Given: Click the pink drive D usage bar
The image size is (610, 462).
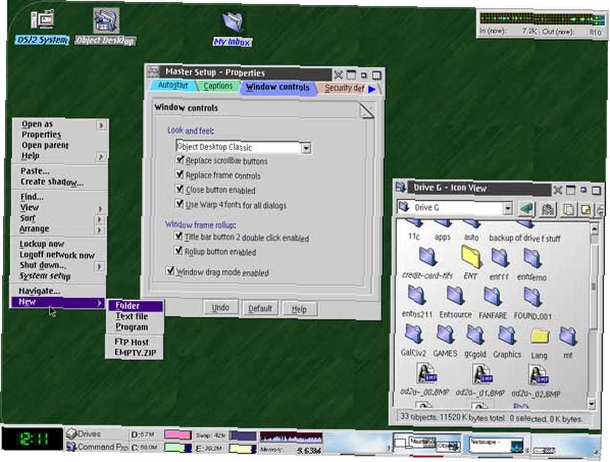Looking at the screenshot, I should click(x=178, y=435).
